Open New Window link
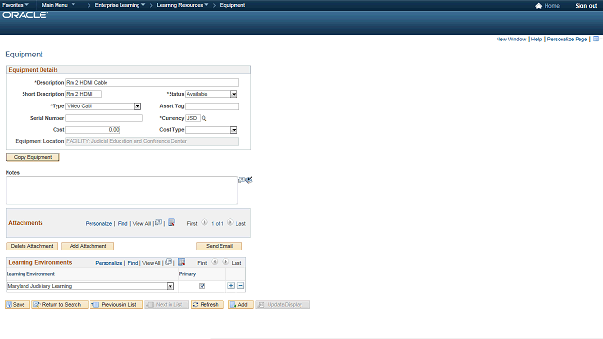This screenshot has height=339, width=603. click(511, 40)
